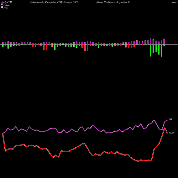Click the Price legend swatch
The image size is (178, 178).
click(x=2, y=7)
